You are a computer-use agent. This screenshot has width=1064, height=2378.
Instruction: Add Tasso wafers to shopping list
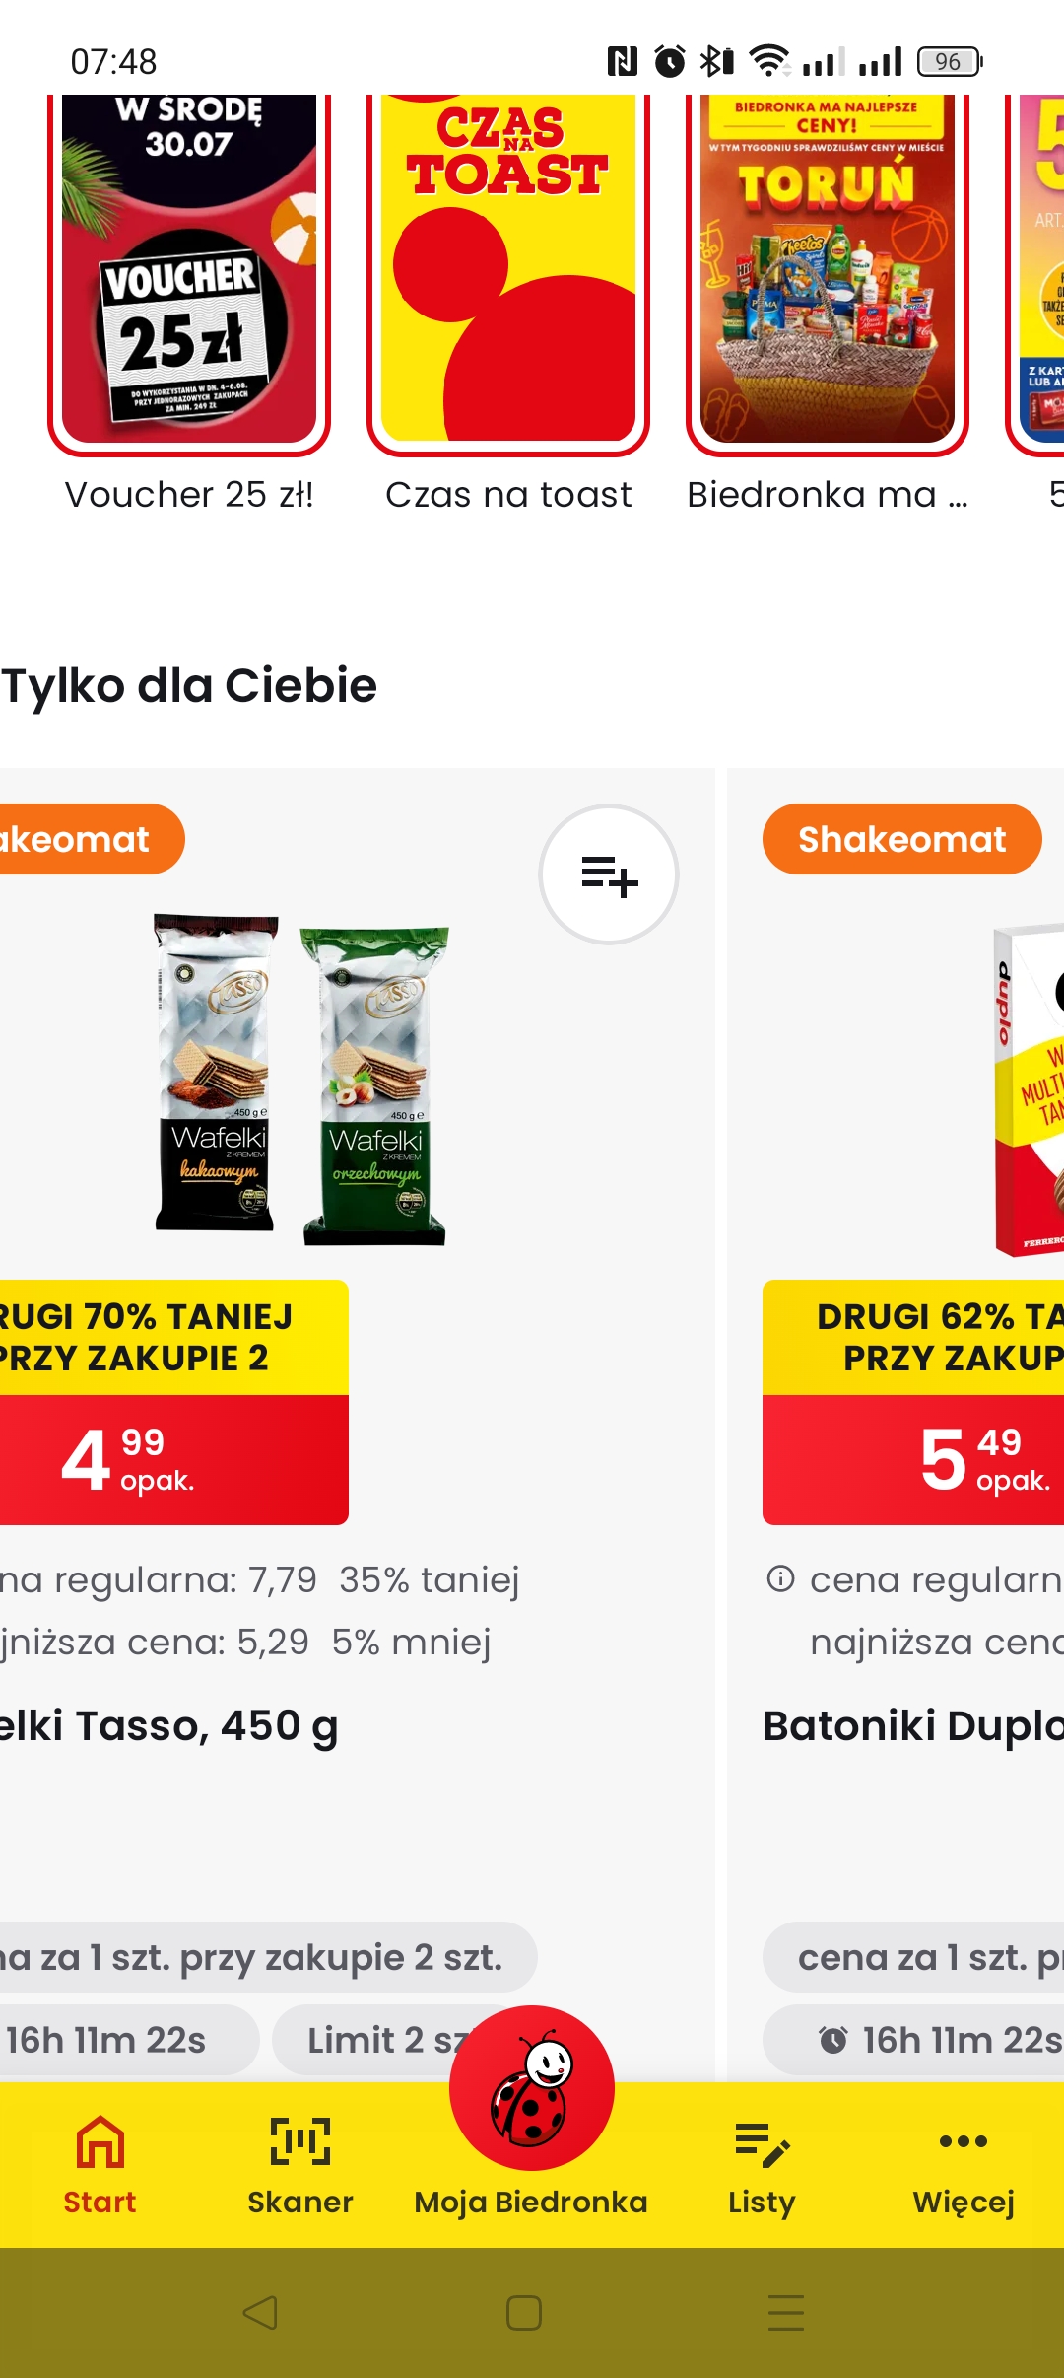(x=608, y=874)
